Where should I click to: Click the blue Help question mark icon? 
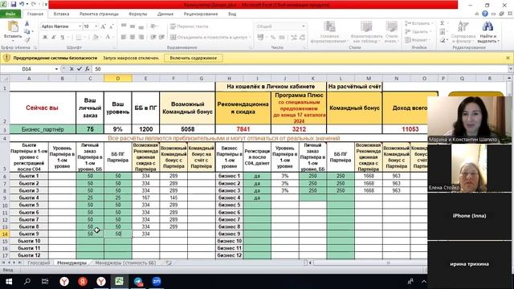click(485, 14)
